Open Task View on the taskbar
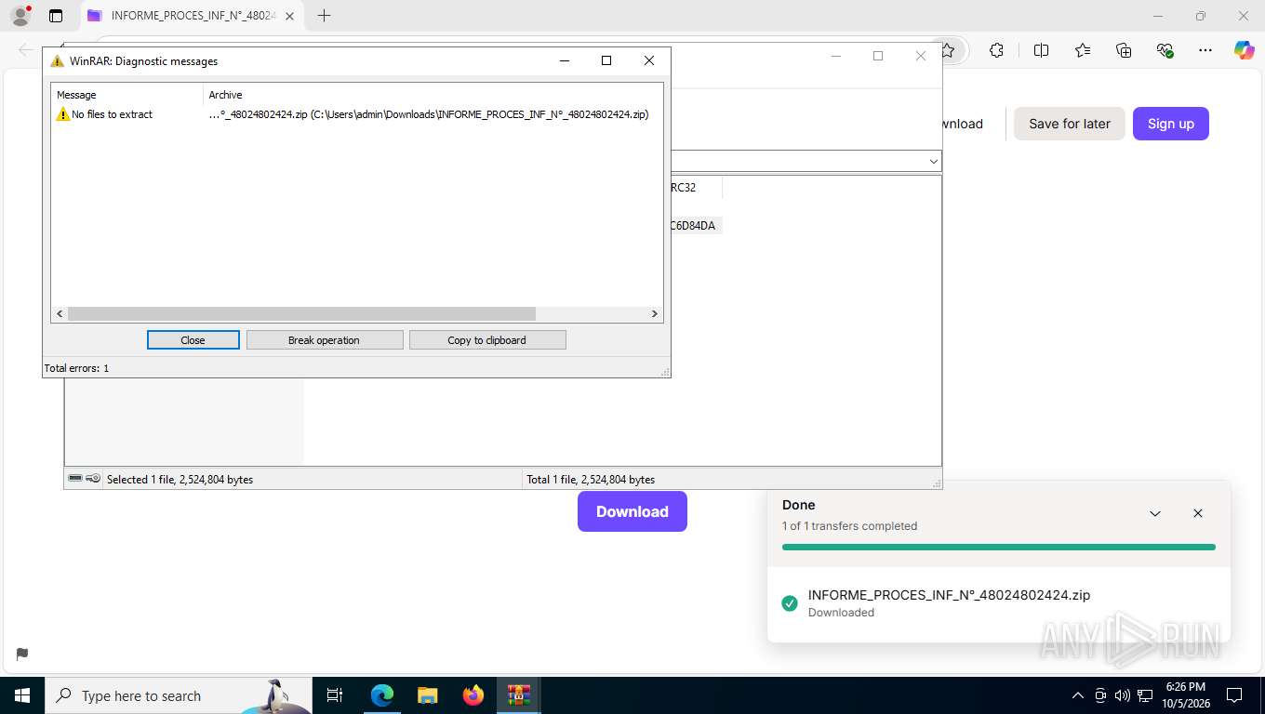Screen dimensions: 1265x714 tap(335, 695)
